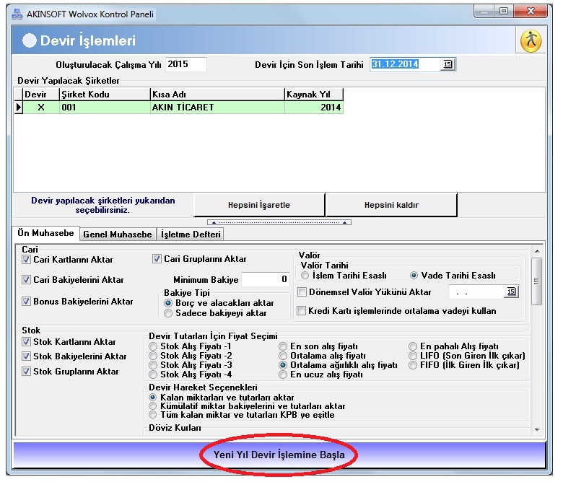Viewport: 563px width, 482px height.
Task: Click the white circle icon beside Devir İşlemleri
Action: click(x=30, y=40)
